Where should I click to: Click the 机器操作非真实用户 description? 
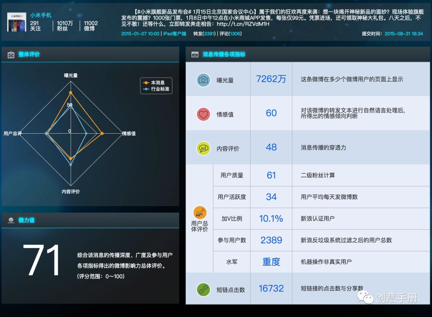point(326,262)
